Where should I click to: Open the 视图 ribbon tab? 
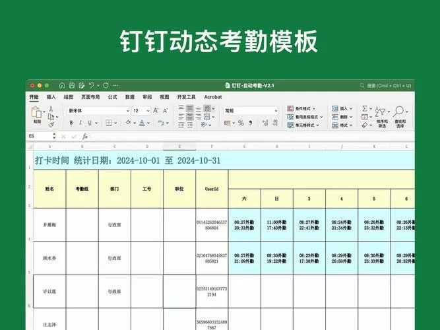(164, 97)
